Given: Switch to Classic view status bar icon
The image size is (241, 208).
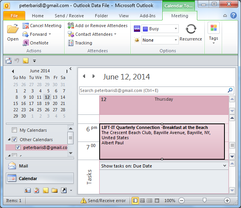Looking at the screenshot, I should (x=157, y=201).
